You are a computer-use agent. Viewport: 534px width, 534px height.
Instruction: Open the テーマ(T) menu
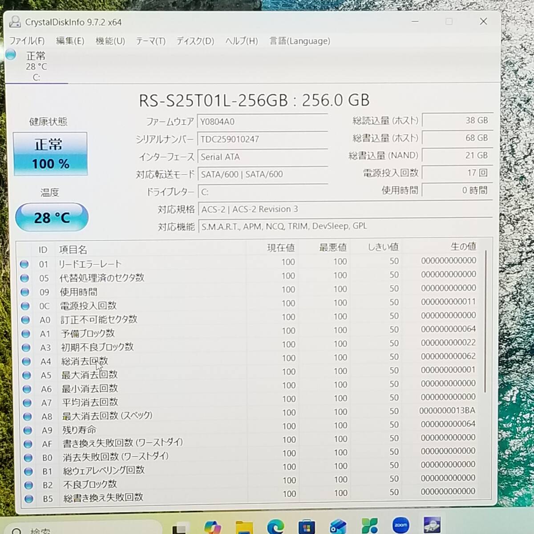pos(150,41)
